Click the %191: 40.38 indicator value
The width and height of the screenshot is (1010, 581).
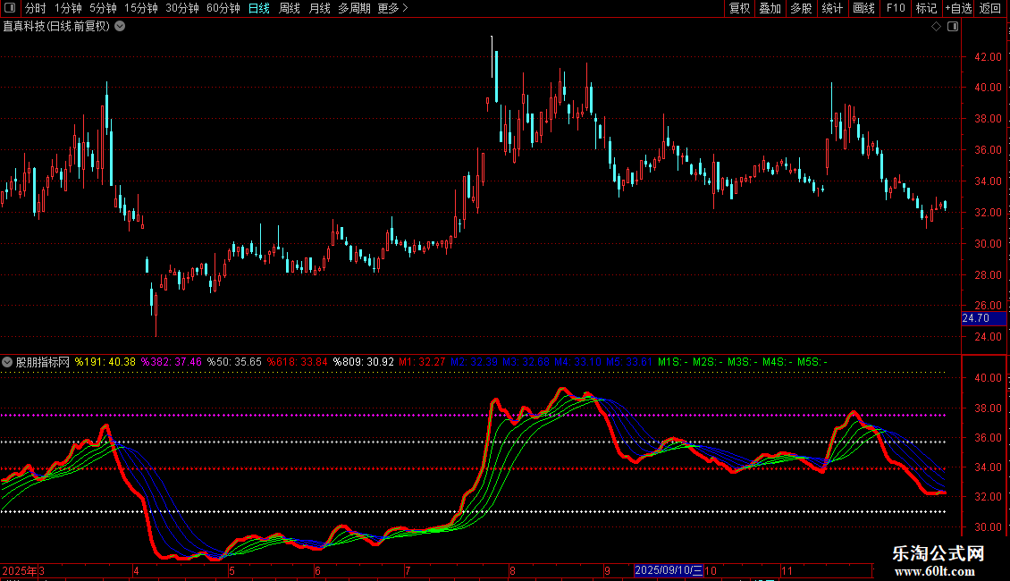[105, 362]
